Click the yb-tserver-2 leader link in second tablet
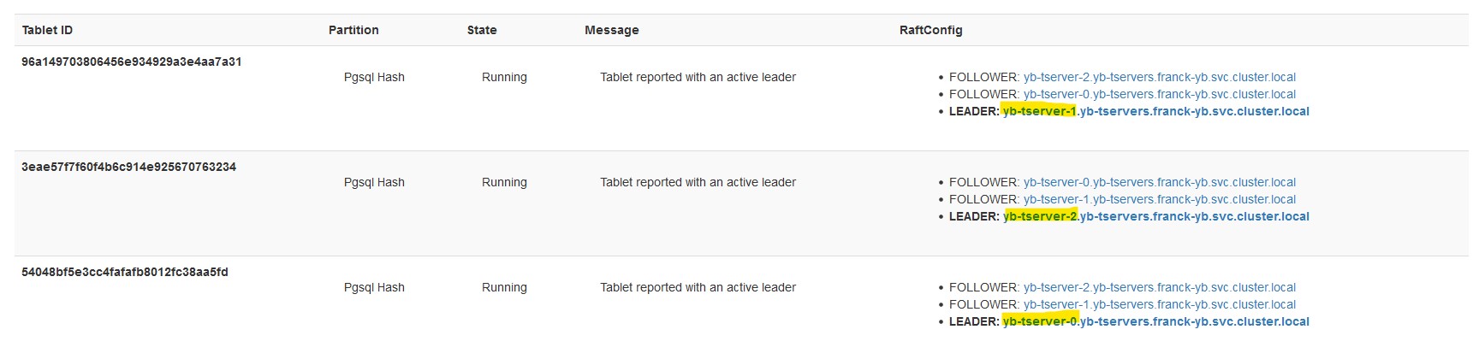1479x353 pixels. pos(1155,216)
